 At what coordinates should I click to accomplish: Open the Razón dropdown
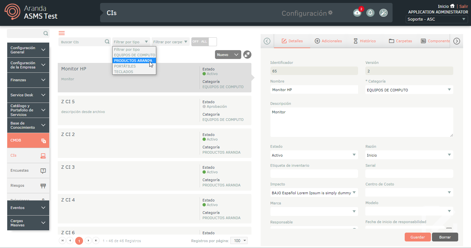point(409,155)
